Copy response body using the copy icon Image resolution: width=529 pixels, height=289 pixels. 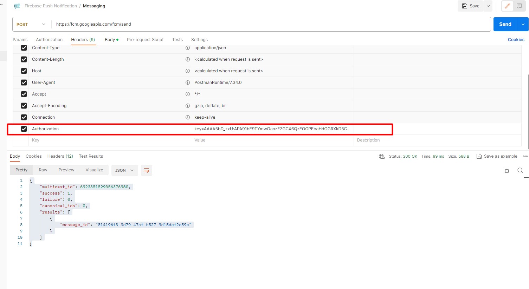click(506, 170)
